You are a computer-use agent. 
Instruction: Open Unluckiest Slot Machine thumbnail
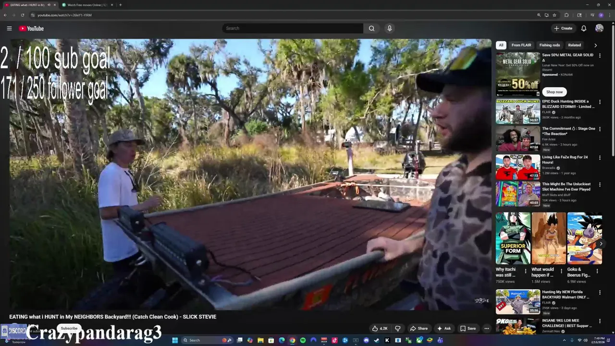click(x=518, y=194)
